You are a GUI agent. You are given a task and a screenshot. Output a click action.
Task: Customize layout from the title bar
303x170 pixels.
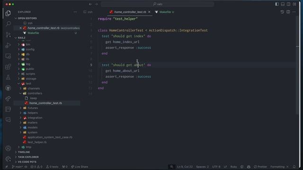[x=294, y=4]
